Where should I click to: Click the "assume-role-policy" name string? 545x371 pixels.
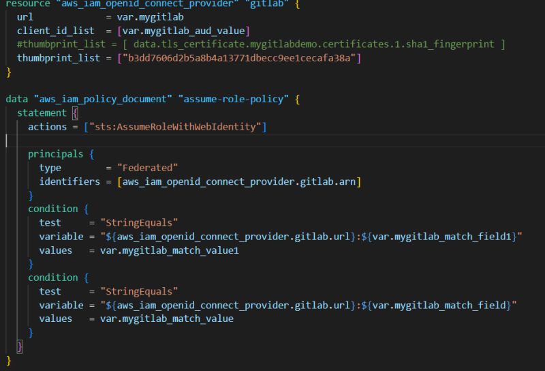(x=233, y=99)
